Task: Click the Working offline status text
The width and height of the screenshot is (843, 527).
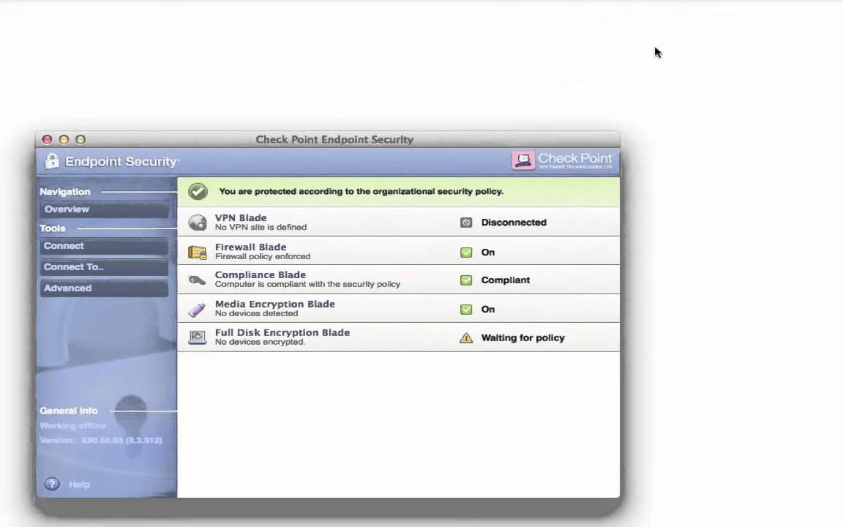Action: click(x=72, y=426)
